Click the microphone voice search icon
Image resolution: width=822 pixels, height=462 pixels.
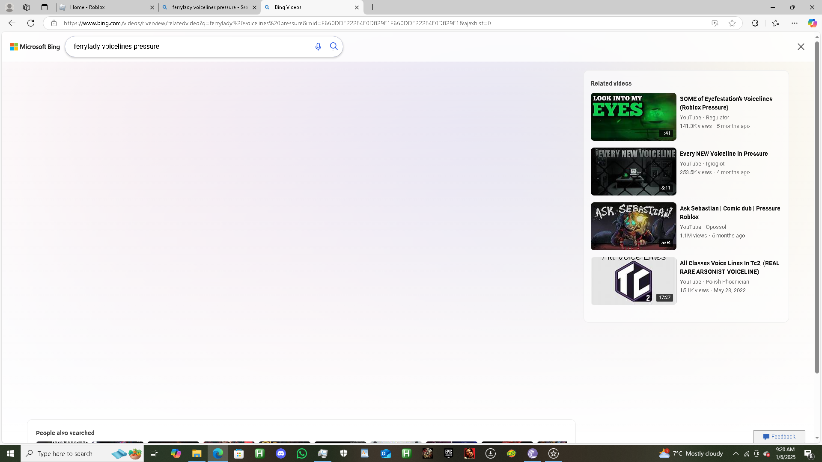(x=318, y=47)
